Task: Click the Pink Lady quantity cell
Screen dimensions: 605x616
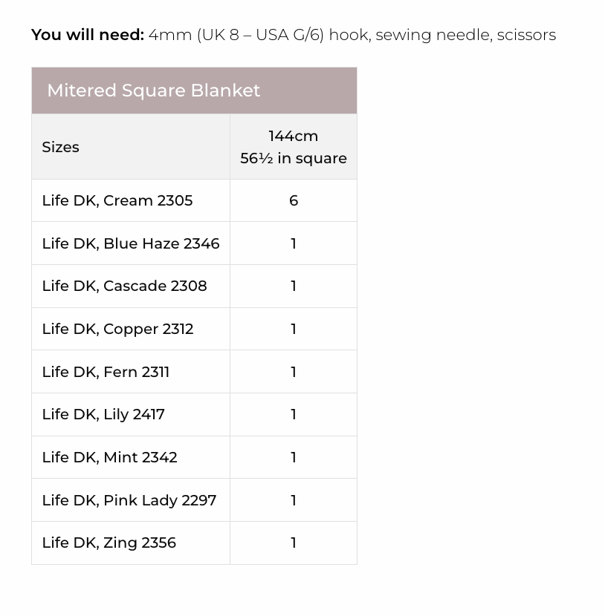Action: pyautogui.click(x=294, y=500)
